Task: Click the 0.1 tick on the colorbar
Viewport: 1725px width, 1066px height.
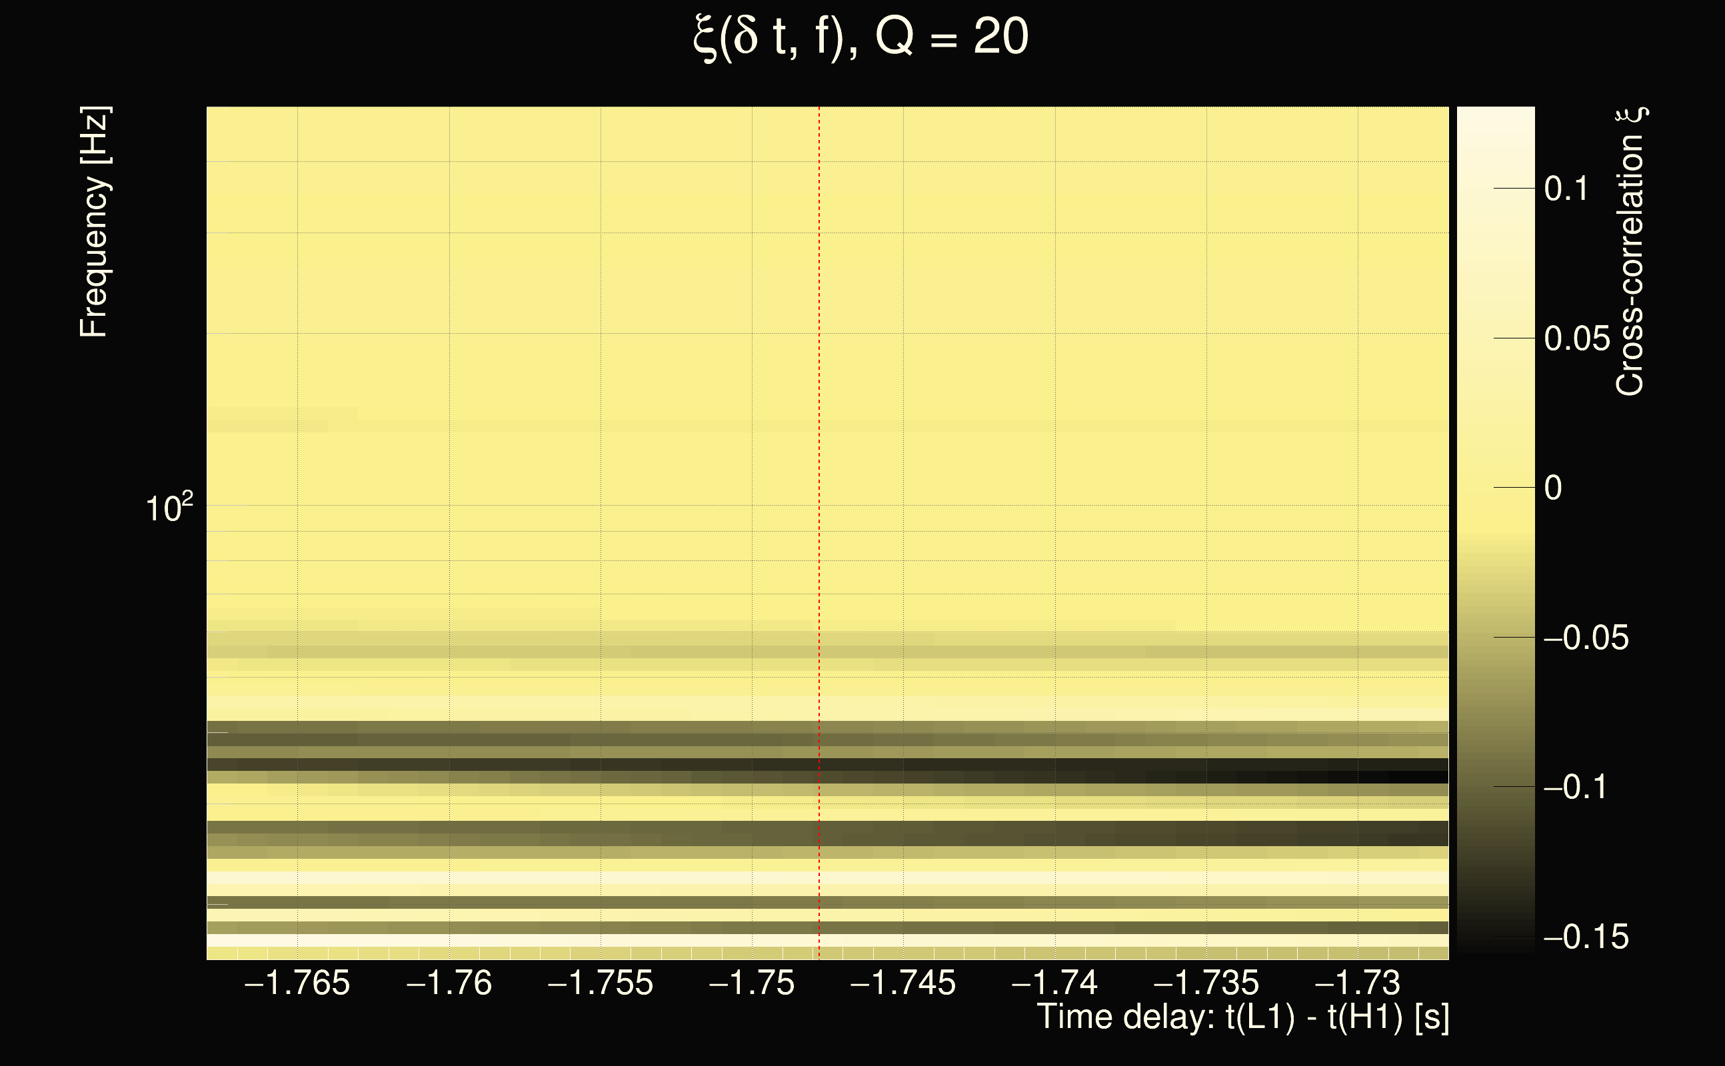Action: click(1566, 189)
